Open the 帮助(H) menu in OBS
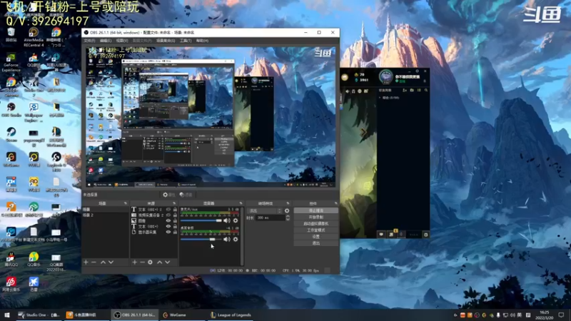 (202, 41)
